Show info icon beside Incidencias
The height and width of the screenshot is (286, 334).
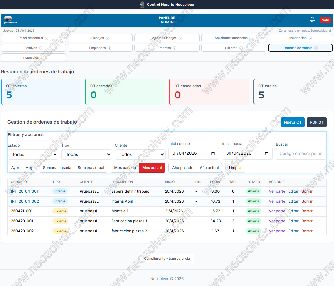click(x=310, y=38)
